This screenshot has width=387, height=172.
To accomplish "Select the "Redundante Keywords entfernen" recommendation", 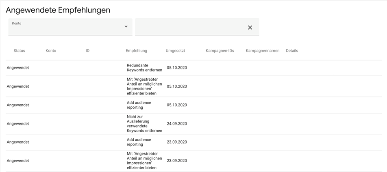I will (144, 68).
